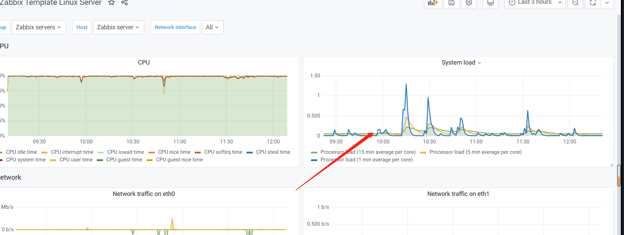Star the dashboard as favorite
The image size is (624, 235).
coord(111,3)
